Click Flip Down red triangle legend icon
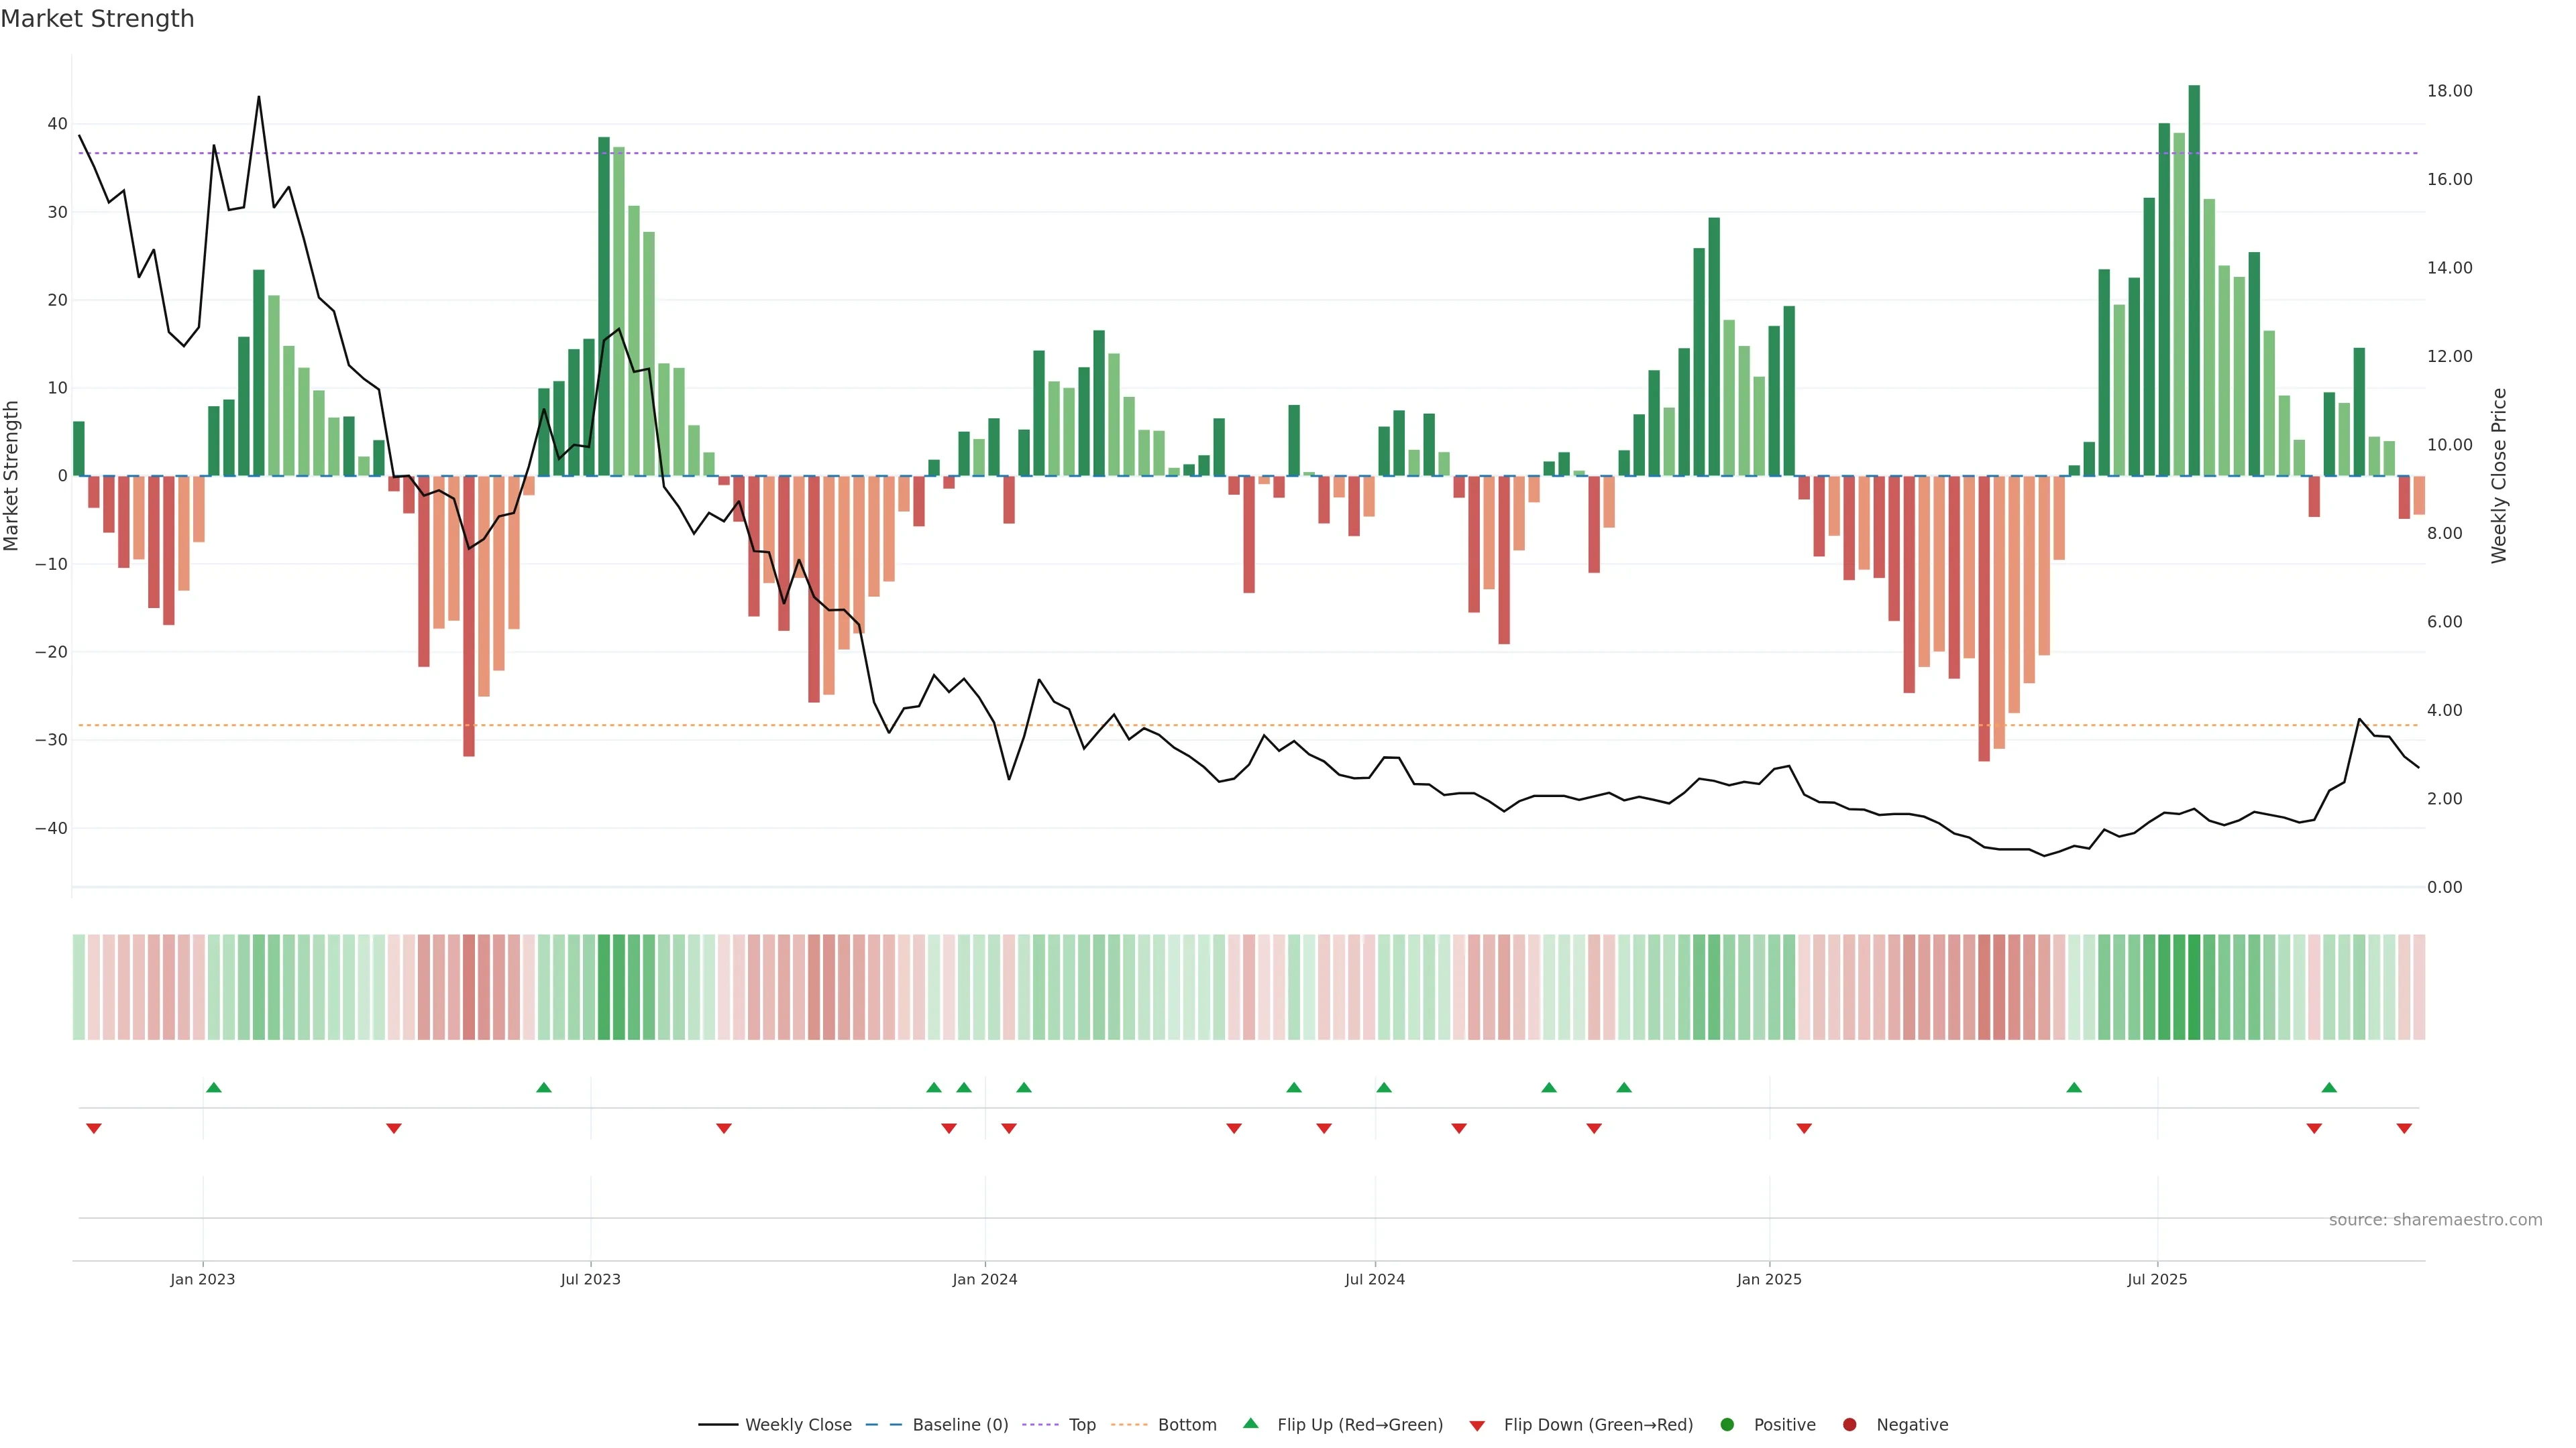 pyautogui.click(x=1477, y=1426)
